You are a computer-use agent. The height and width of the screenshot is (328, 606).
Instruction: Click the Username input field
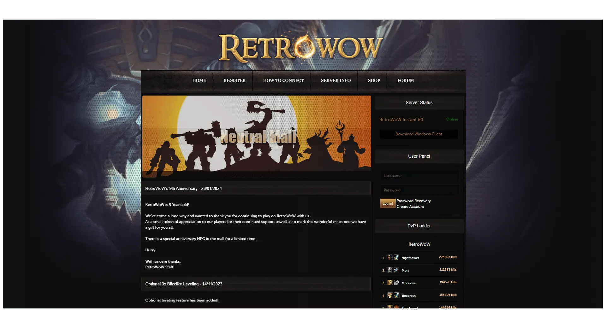(x=419, y=176)
